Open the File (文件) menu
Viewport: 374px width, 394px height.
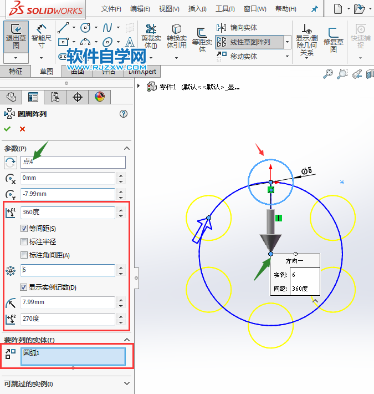coord(111,9)
